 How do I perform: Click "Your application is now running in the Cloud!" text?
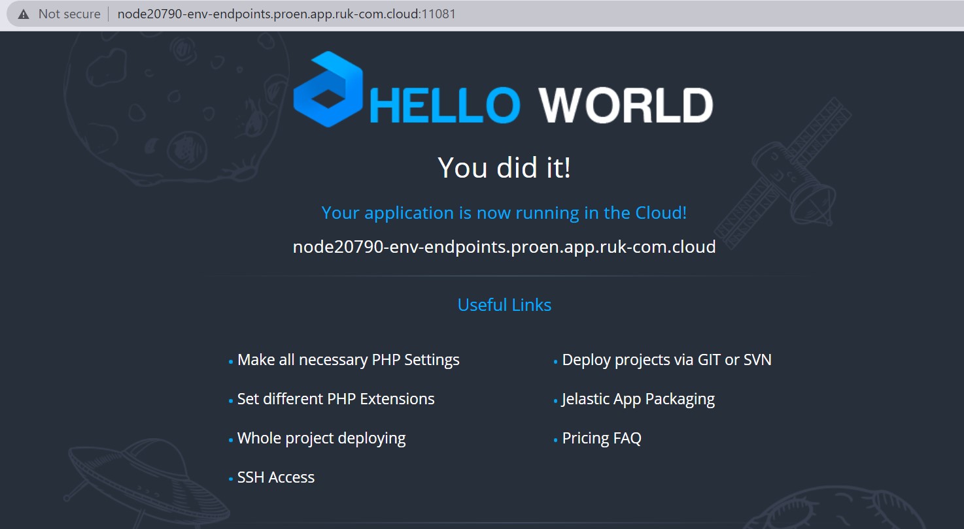(504, 213)
